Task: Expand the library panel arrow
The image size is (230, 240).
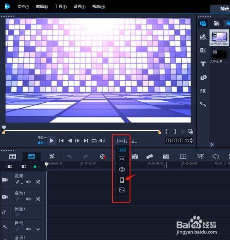Action: click(212, 145)
